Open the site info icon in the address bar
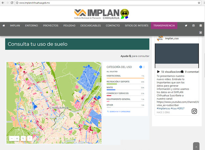The width and height of the screenshot is (205, 150). (x=17, y=3)
